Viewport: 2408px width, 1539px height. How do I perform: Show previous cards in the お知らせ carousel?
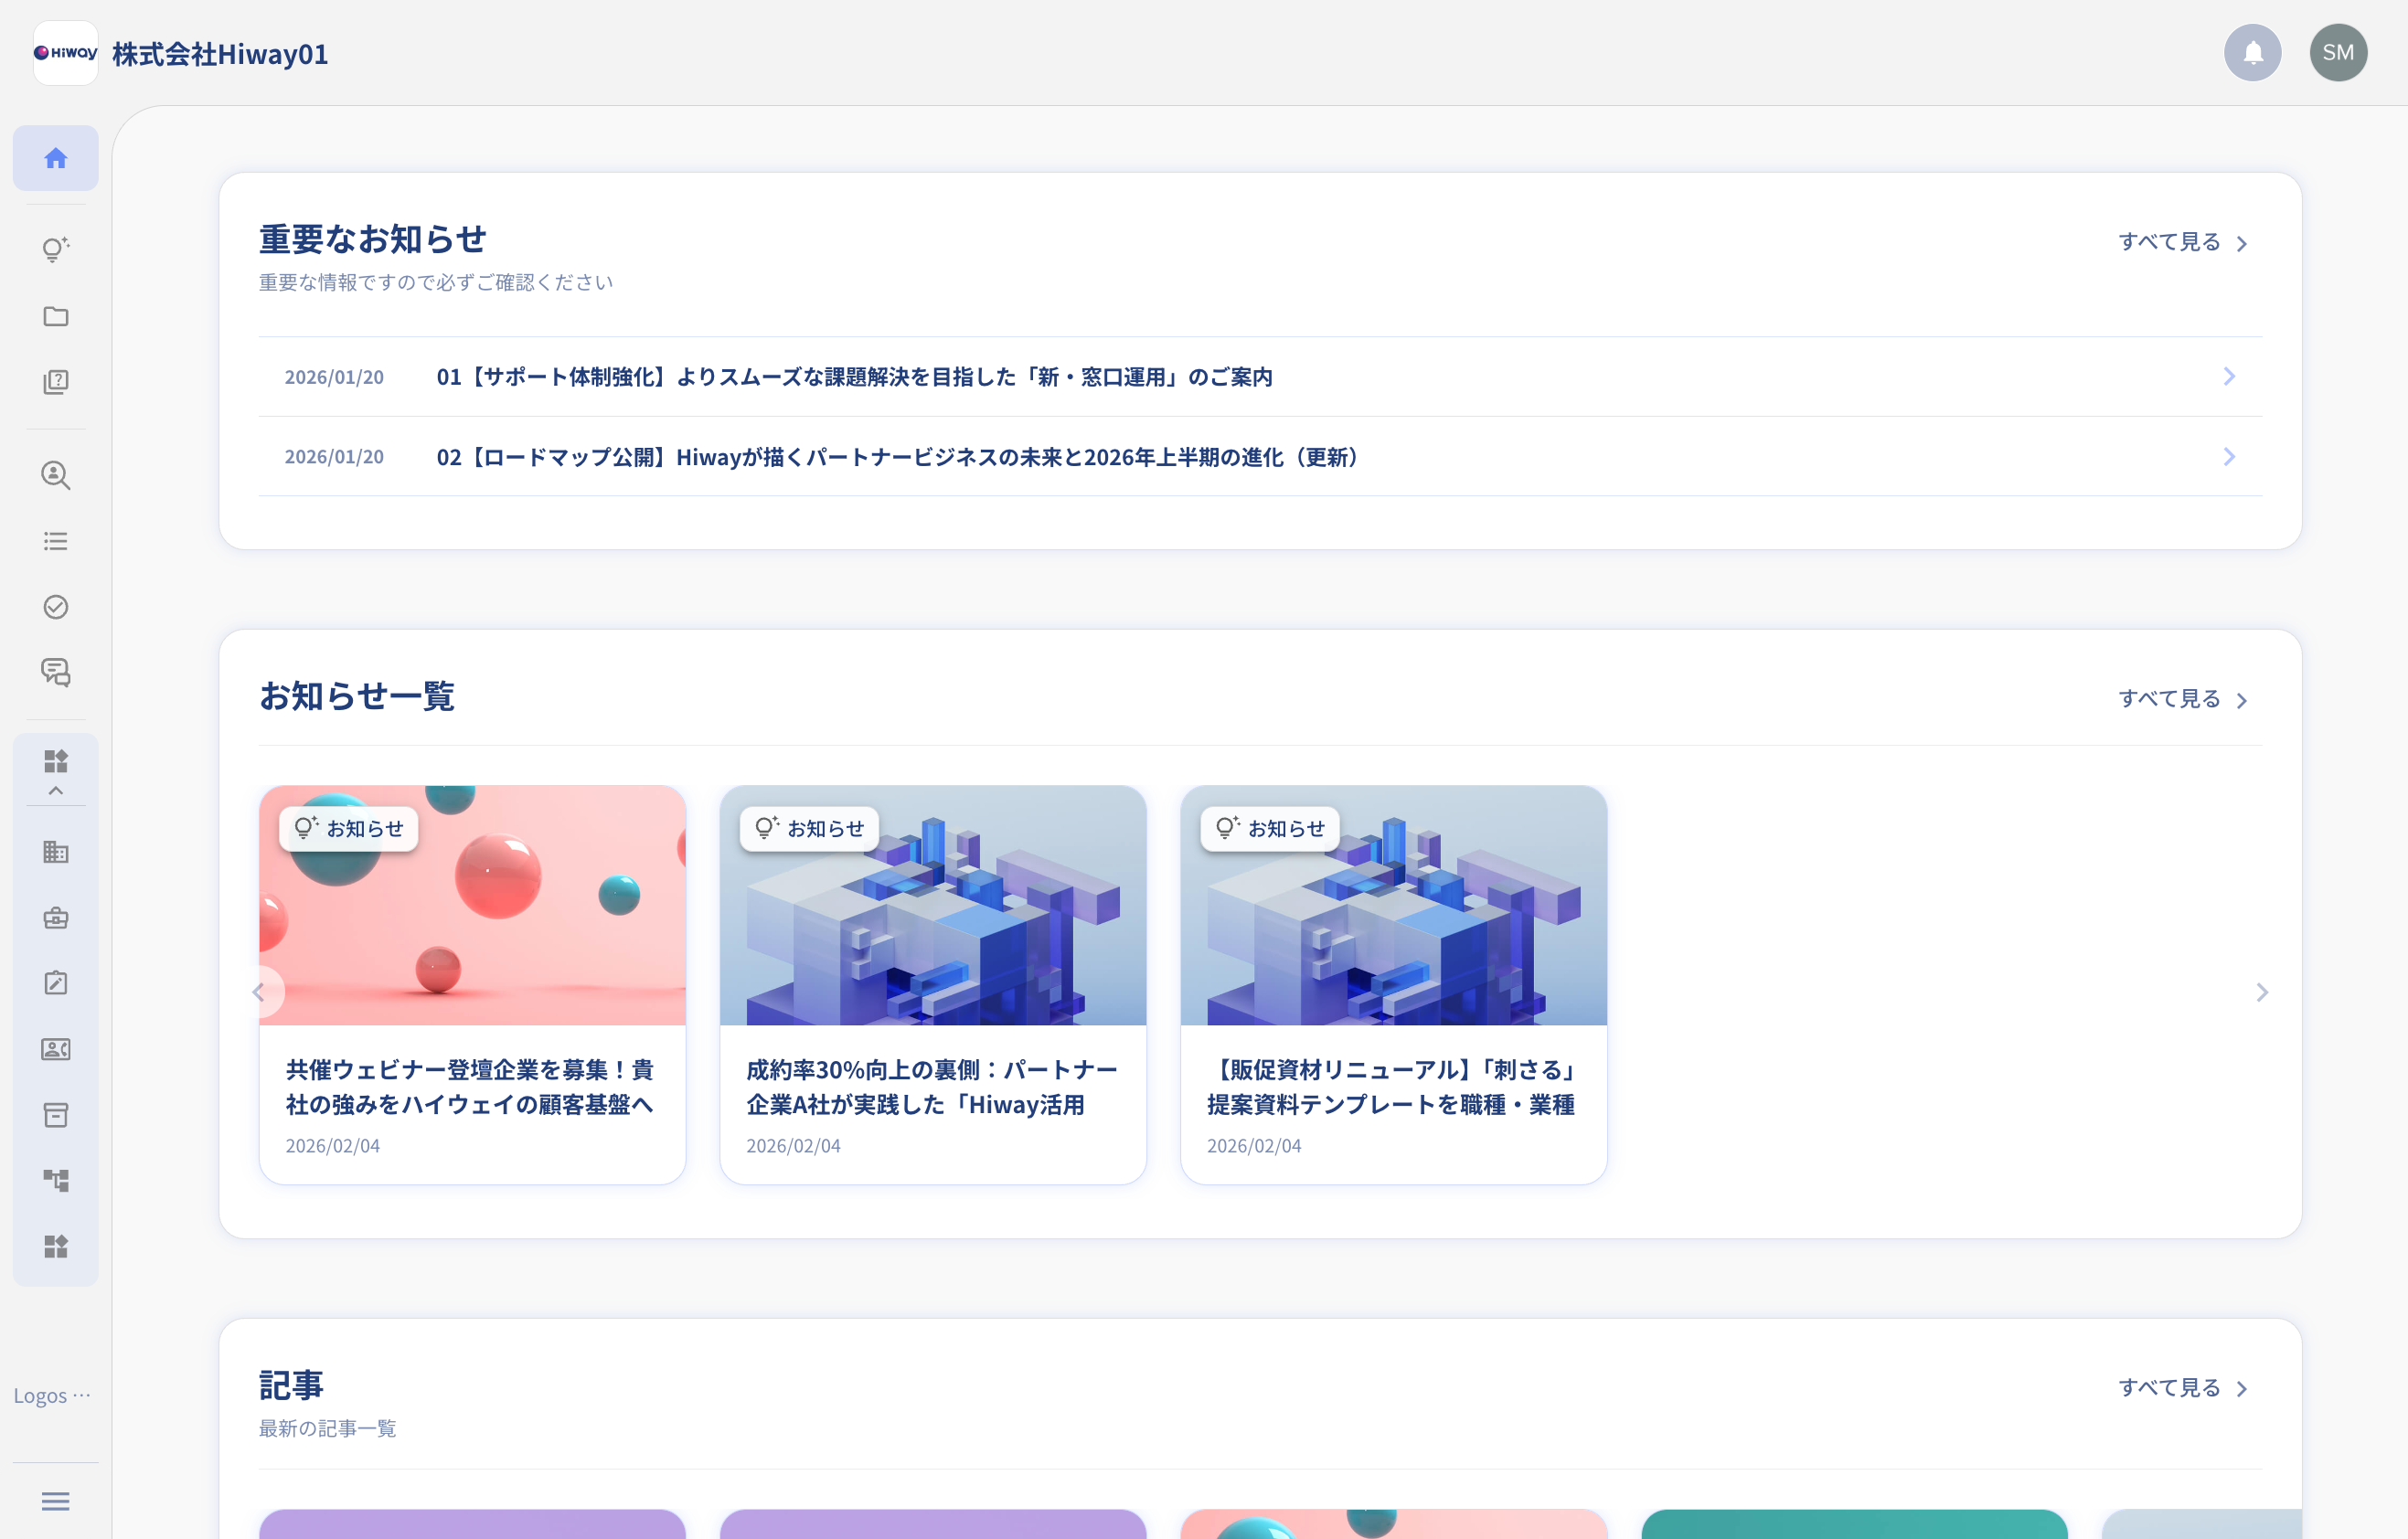point(260,992)
